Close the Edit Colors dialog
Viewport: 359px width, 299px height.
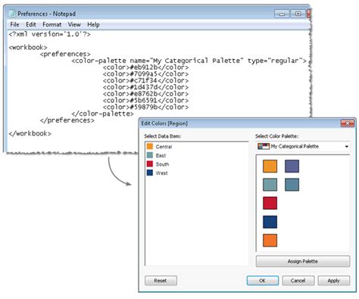coord(348,123)
